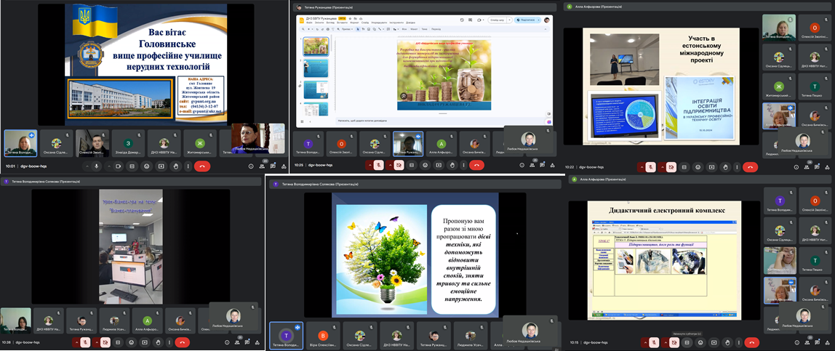Show the people list in the 10:01 call
The height and width of the screenshot is (351, 835).
point(262,166)
